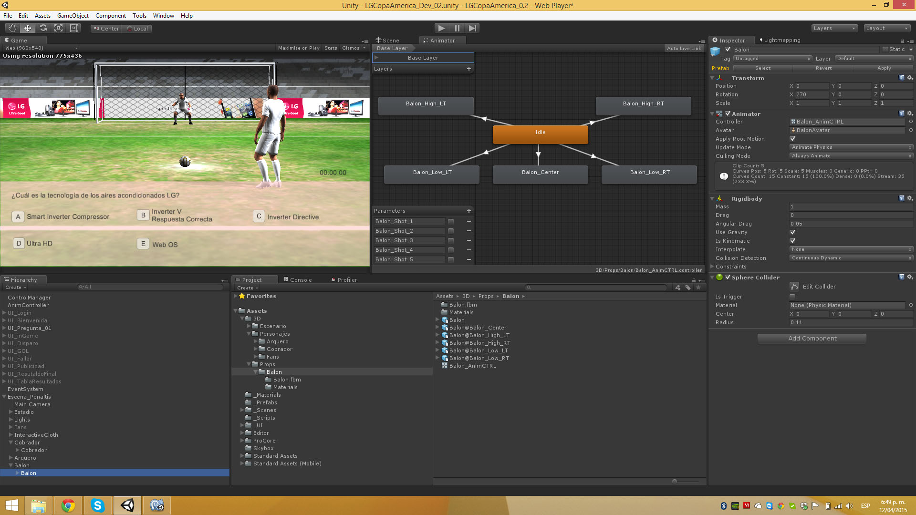Remove the Balon_Shot_5 parameter
The height and width of the screenshot is (515, 916).
point(469,259)
